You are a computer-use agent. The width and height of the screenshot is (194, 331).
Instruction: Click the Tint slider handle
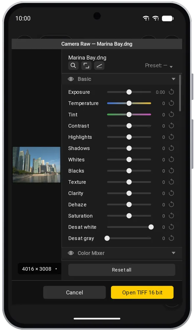tap(129, 114)
